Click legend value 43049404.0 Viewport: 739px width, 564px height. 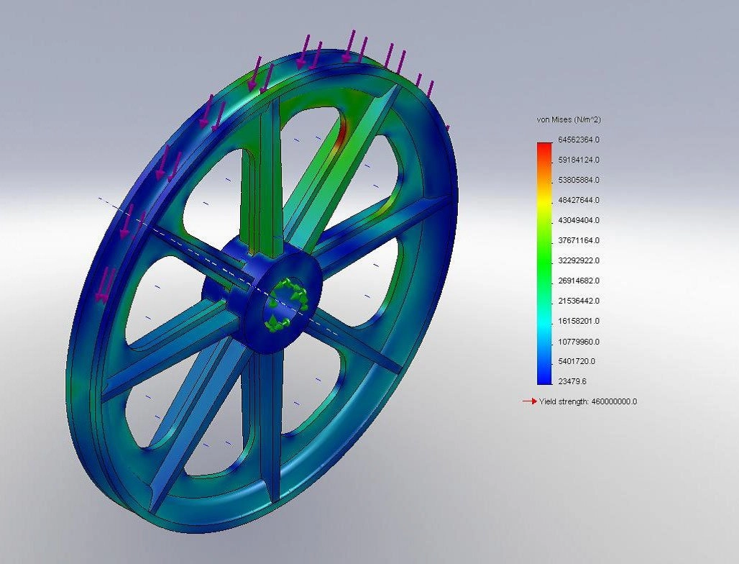579,220
